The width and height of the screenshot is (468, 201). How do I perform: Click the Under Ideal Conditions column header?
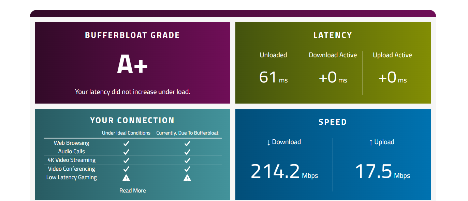tap(126, 133)
